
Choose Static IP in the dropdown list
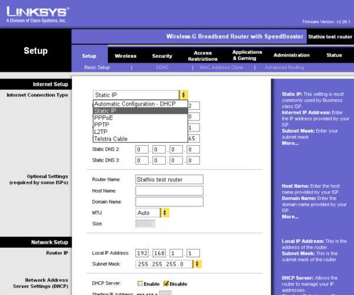click(140, 111)
